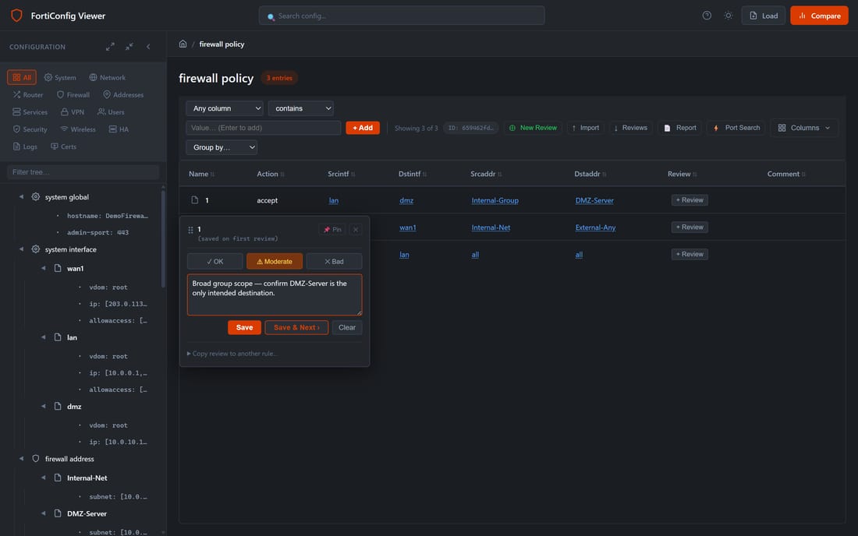Grab the review popup drag handle
The image size is (858, 536).
190,230
